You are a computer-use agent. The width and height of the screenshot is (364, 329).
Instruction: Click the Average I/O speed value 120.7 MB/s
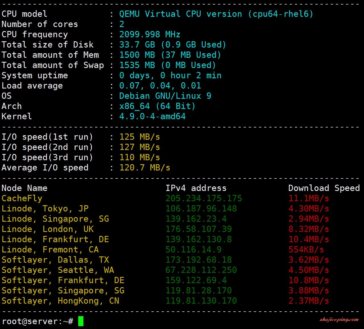pyautogui.click(x=145, y=167)
